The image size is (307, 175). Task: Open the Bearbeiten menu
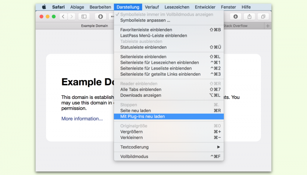tap(100, 7)
